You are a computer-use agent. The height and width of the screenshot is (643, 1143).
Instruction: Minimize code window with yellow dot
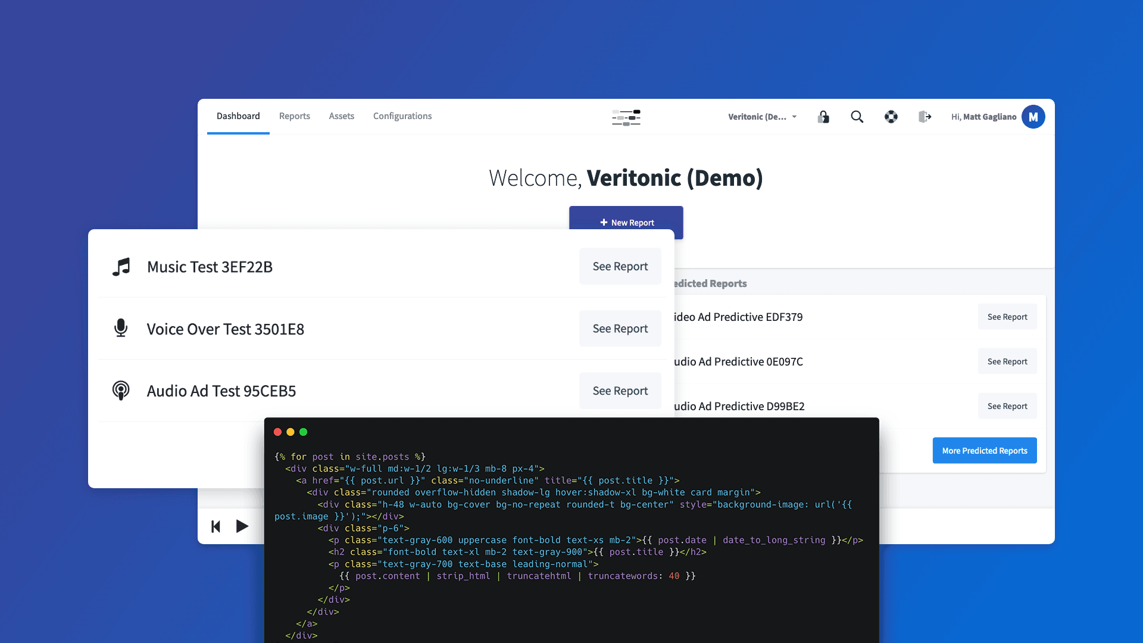point(291,432)
